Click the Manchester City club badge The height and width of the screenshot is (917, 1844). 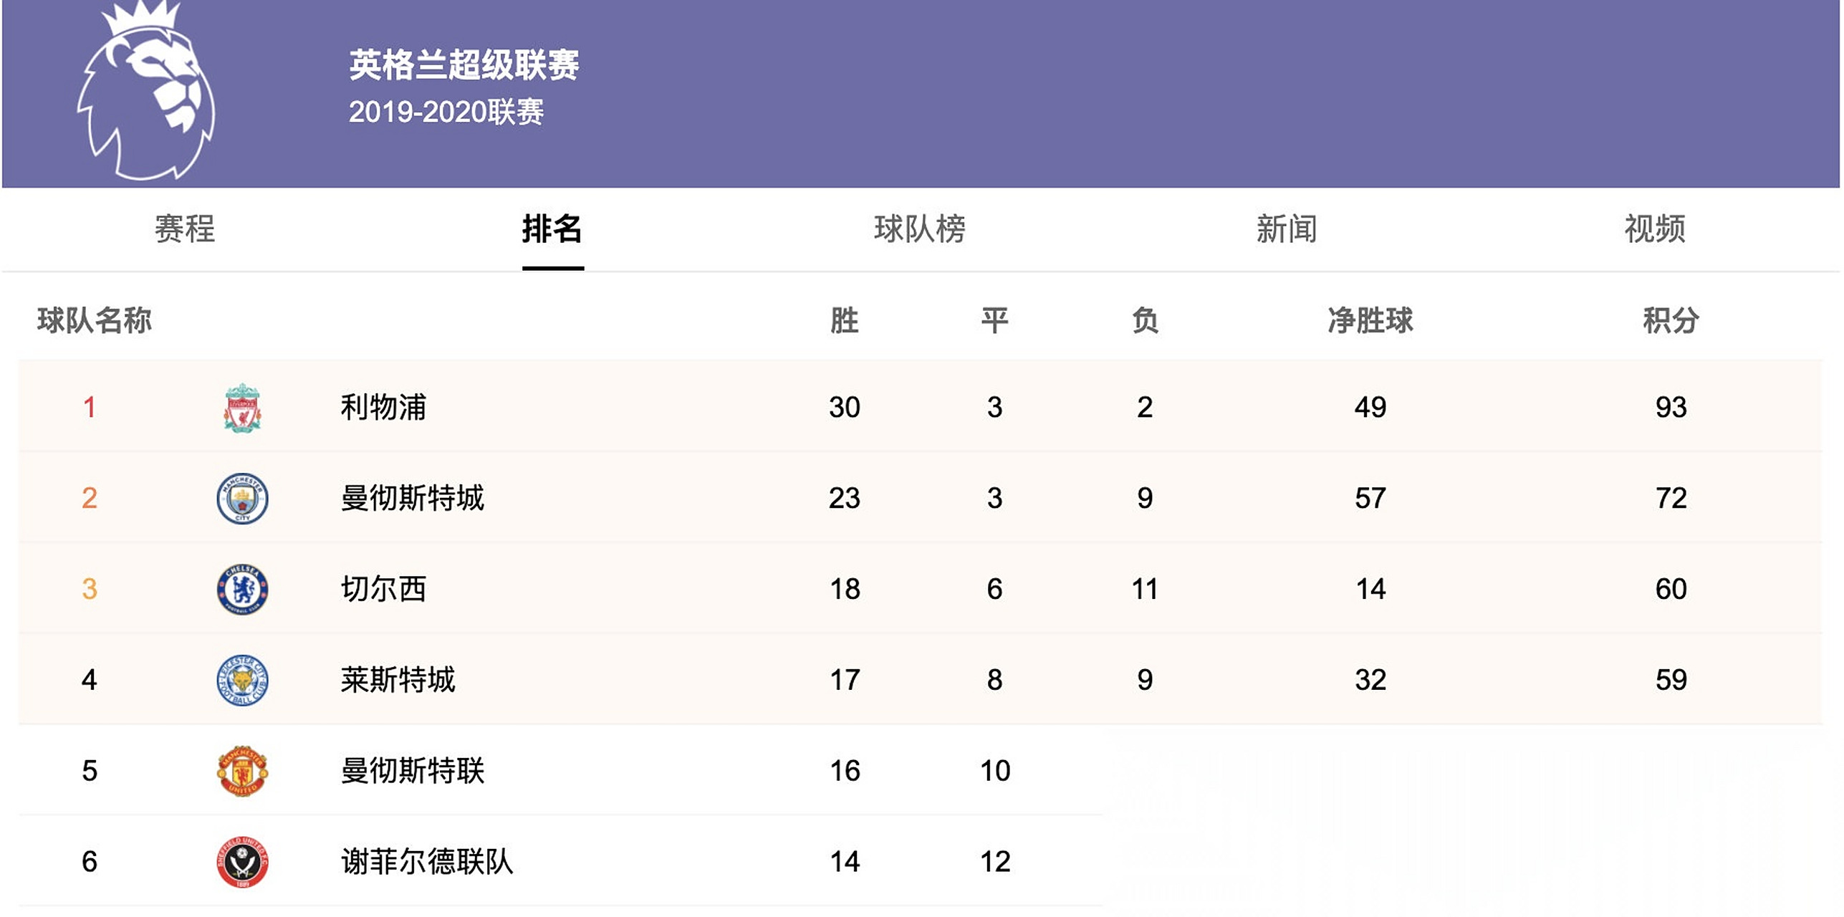point(242,498)
